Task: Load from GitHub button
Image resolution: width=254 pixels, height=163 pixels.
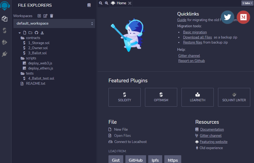Action: pos(136,160)
